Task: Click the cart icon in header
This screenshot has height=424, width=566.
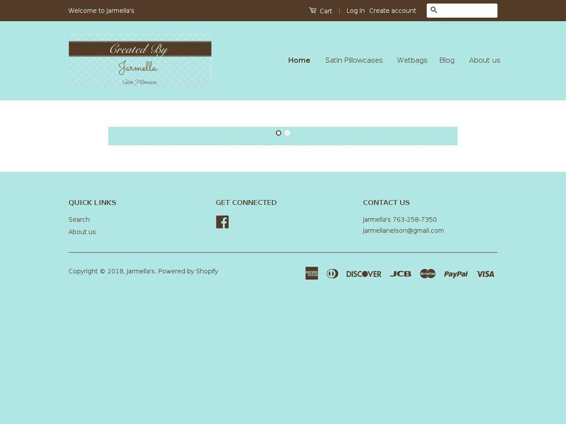Action: click(x=312, y=11)
